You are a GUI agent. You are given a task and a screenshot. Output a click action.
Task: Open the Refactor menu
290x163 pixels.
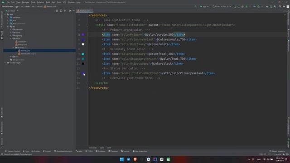click(40, 2)
